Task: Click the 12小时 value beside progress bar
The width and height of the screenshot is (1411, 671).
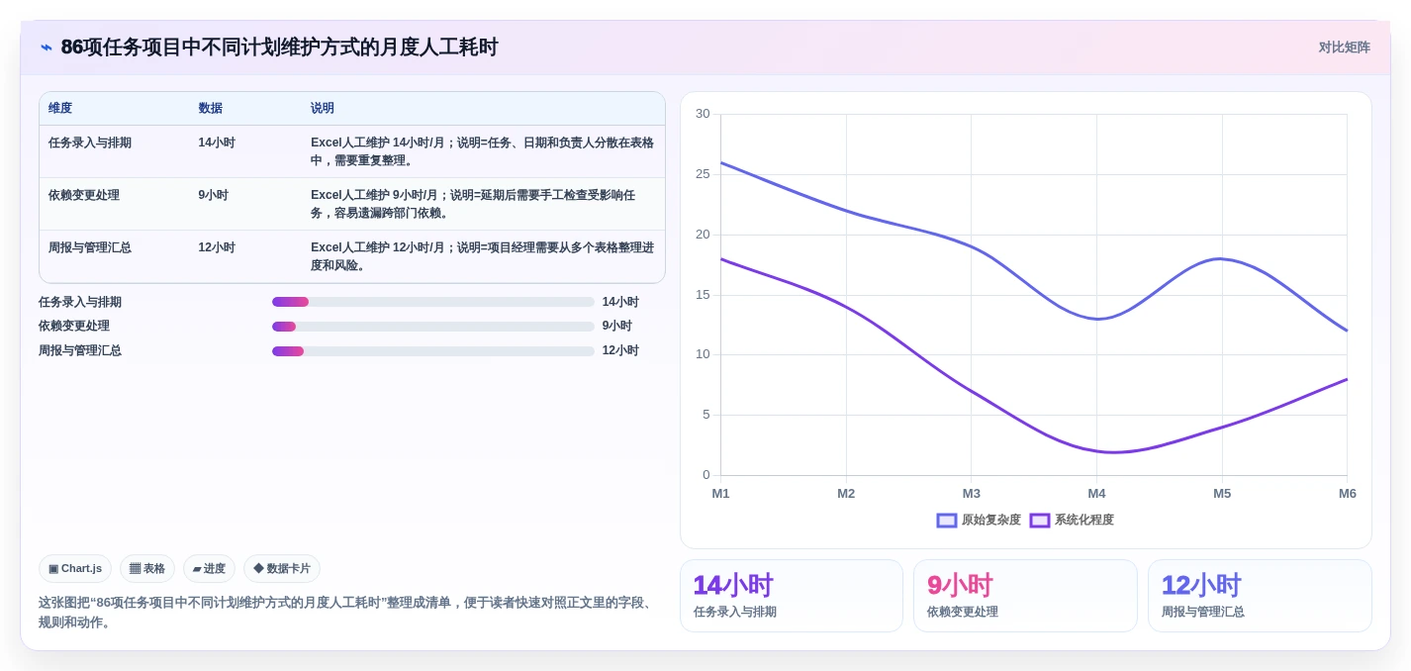Action: [x=620, y=350]
